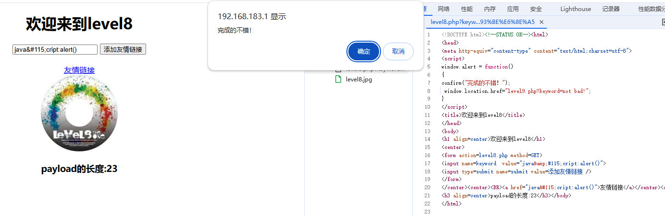Open the Lighthouse tab
Image resolution: width=665 pixels, height=216 pixels.
576,9
